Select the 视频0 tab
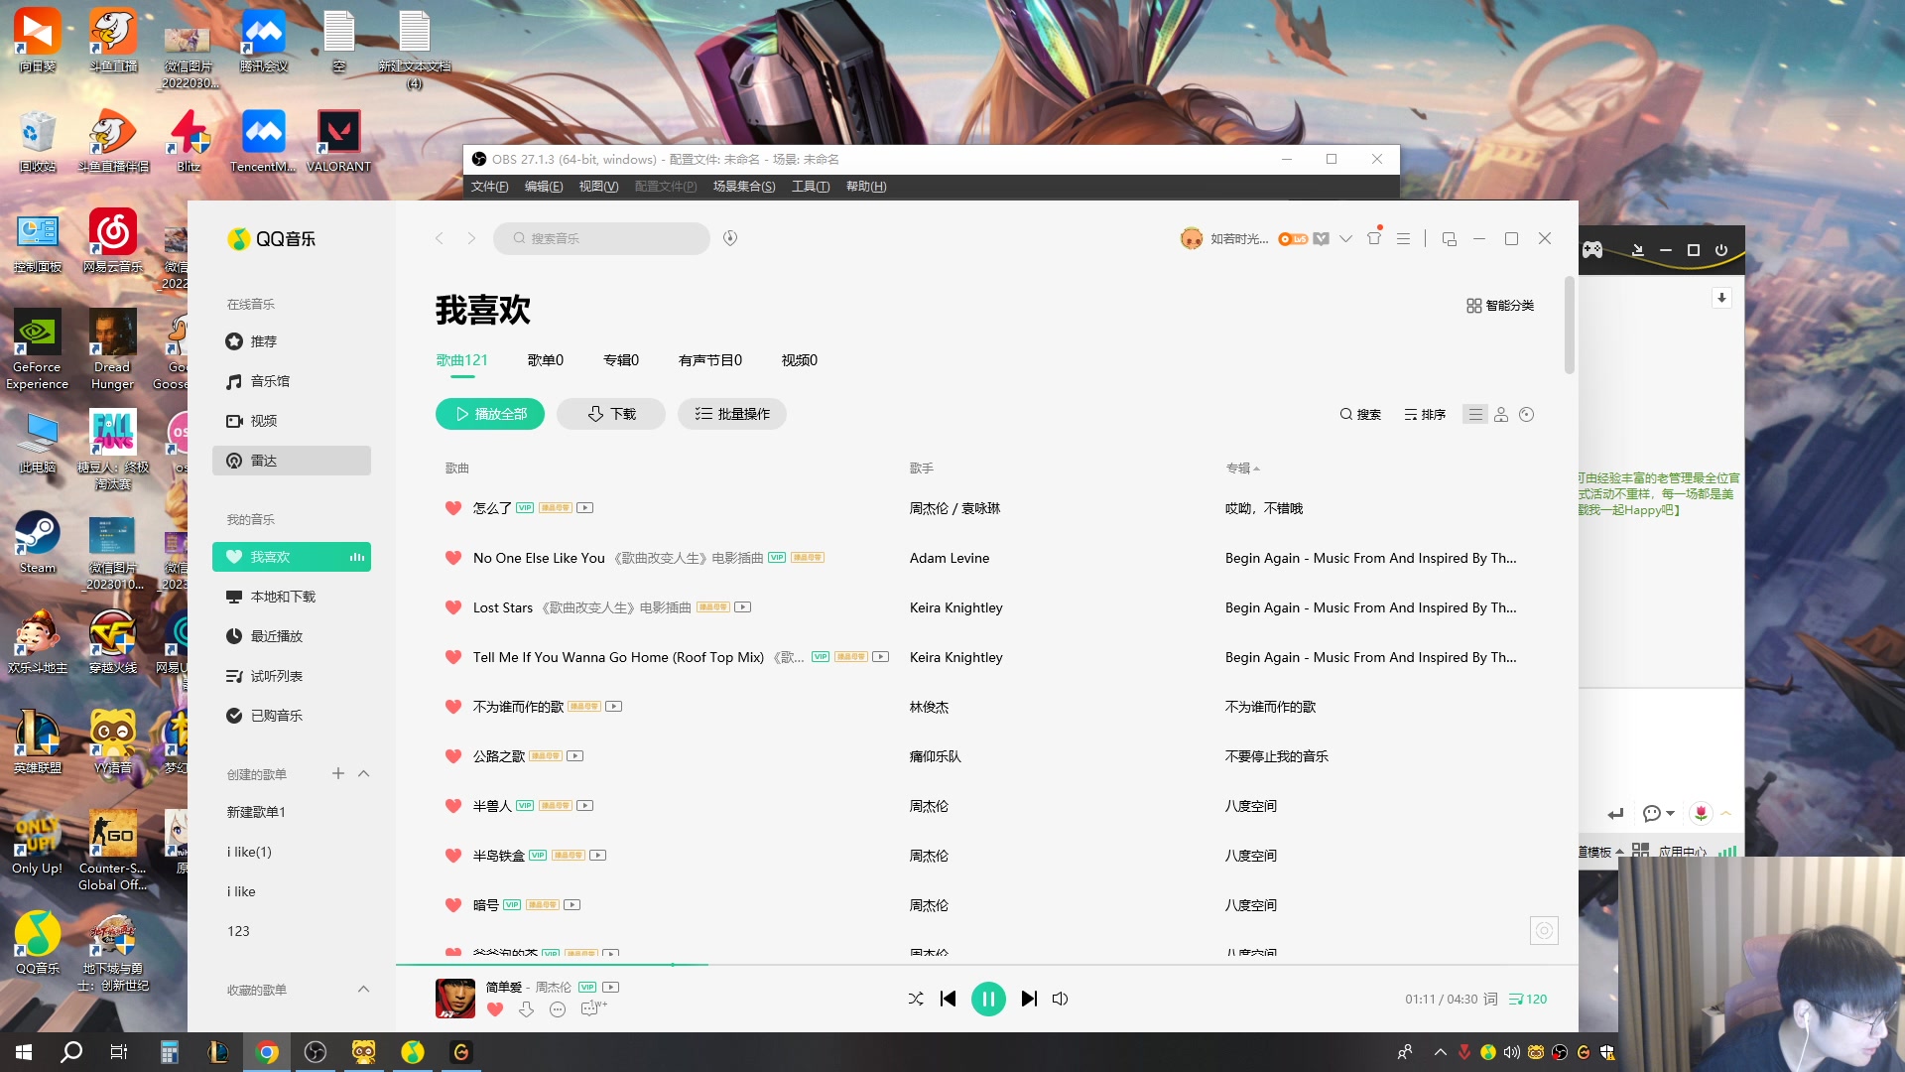Screen dimensions: 1905x1072 pyautogui.click(x=800, y=360)
